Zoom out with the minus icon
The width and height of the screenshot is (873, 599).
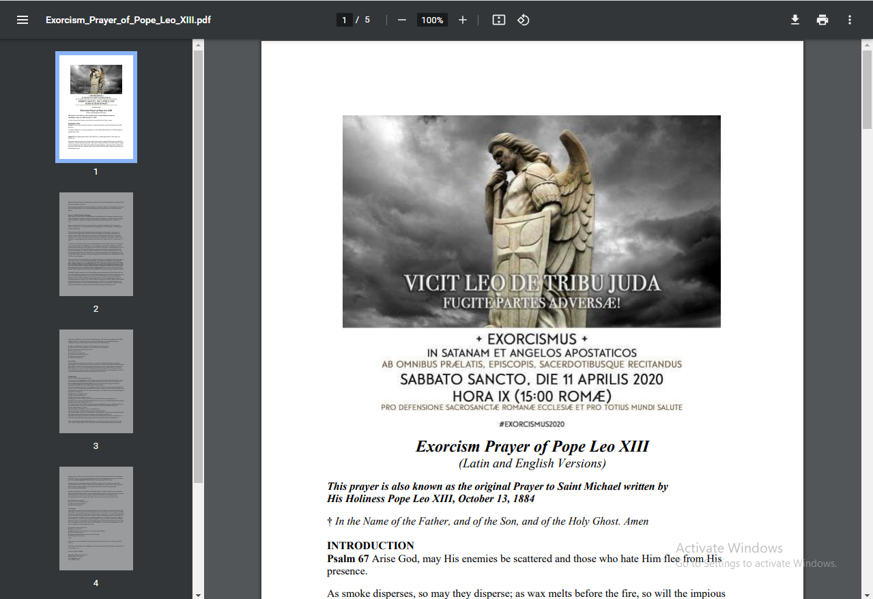(x=402, y=20)
